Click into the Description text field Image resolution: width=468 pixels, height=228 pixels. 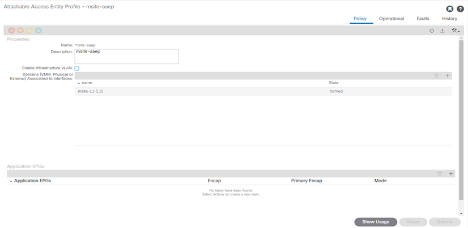[x=126, y=56]
